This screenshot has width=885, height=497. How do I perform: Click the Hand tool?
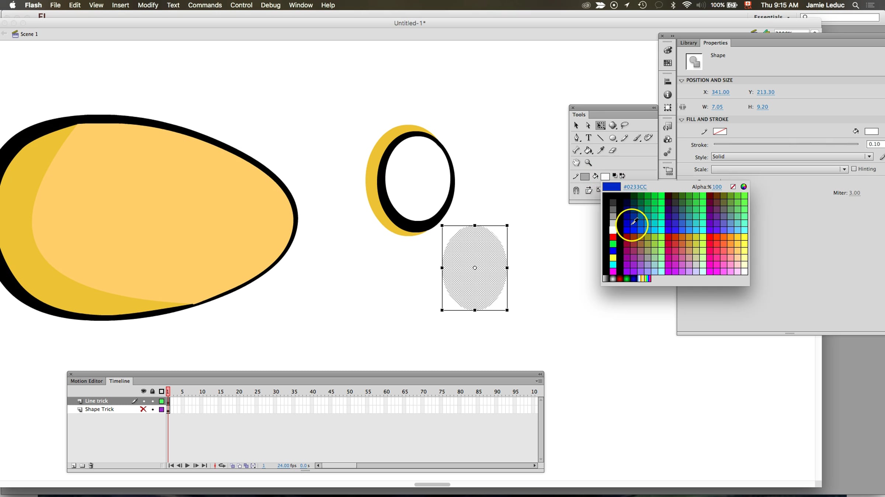(576, 162)
